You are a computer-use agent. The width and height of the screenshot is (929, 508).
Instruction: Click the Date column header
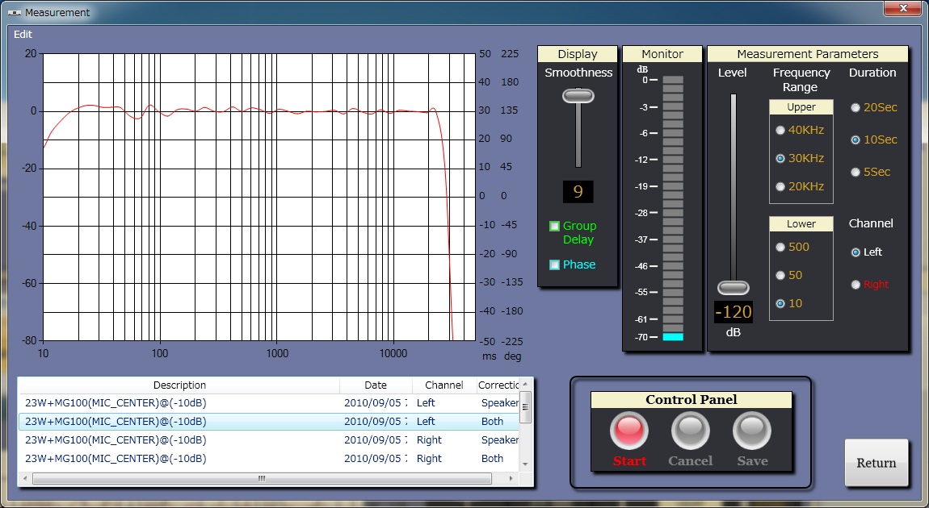coord(375,385)
